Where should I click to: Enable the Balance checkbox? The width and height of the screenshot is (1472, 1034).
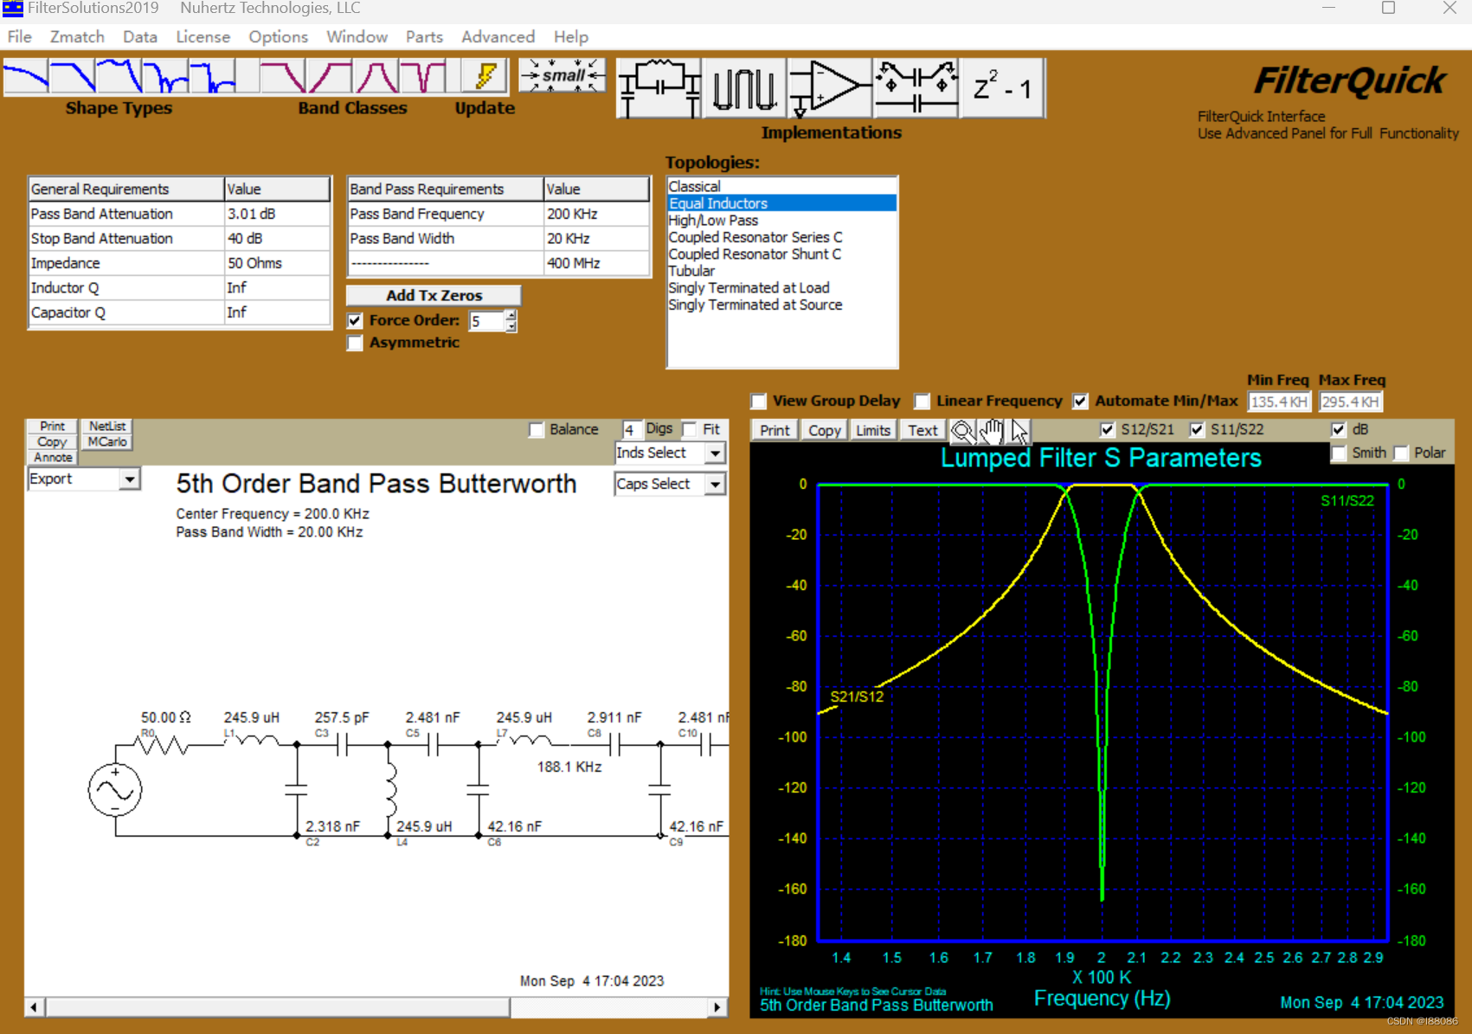[x=537, y=430]
